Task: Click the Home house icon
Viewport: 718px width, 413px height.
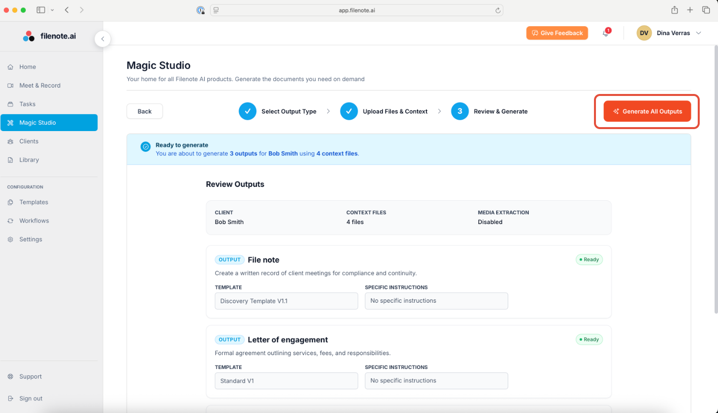Action: [x=10, y=67]
